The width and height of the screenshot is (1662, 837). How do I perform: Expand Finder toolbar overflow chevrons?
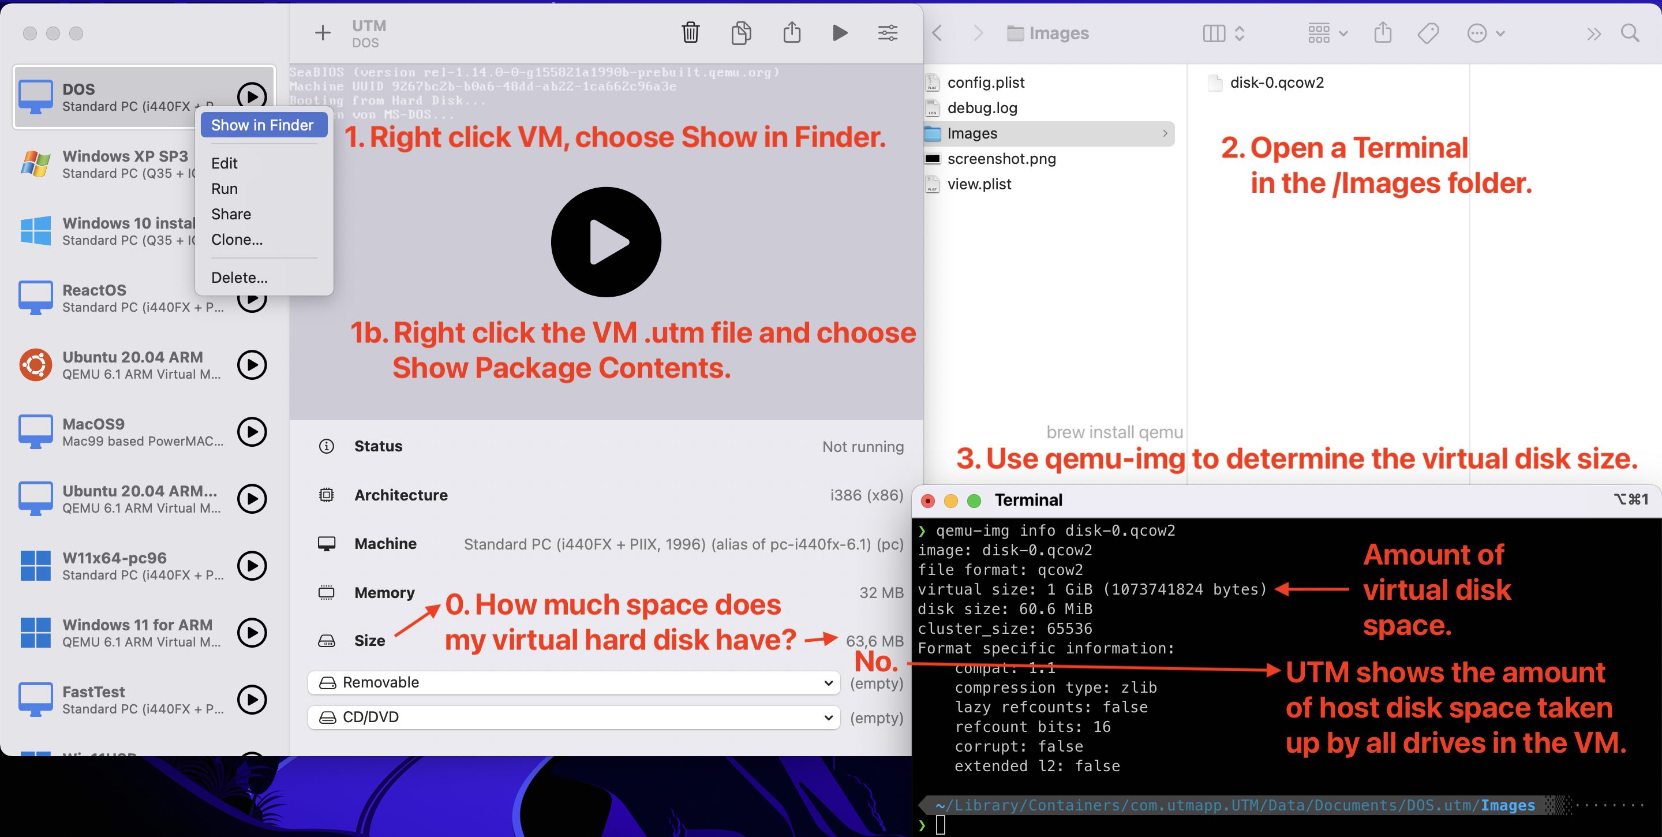click(1593, 33)
